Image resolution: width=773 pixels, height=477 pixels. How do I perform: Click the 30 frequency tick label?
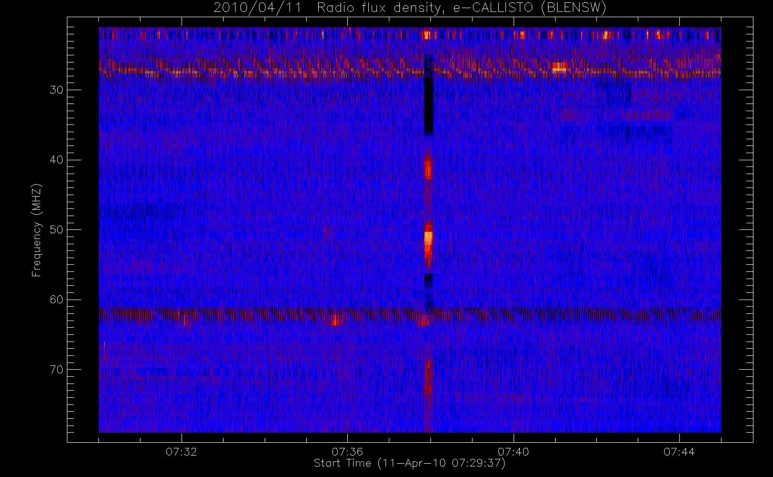pos(56,90)
